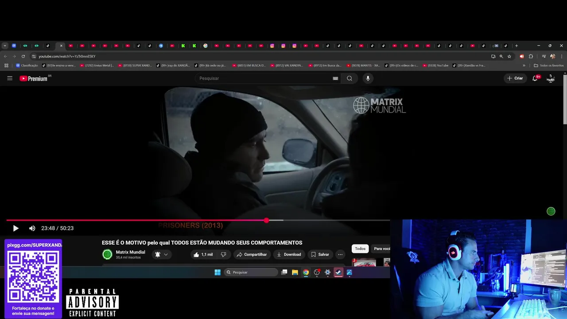Viewport: 567px width, 319px height.
Task: Open a new Chrome tab with plus
Action: tap(516, 46)
